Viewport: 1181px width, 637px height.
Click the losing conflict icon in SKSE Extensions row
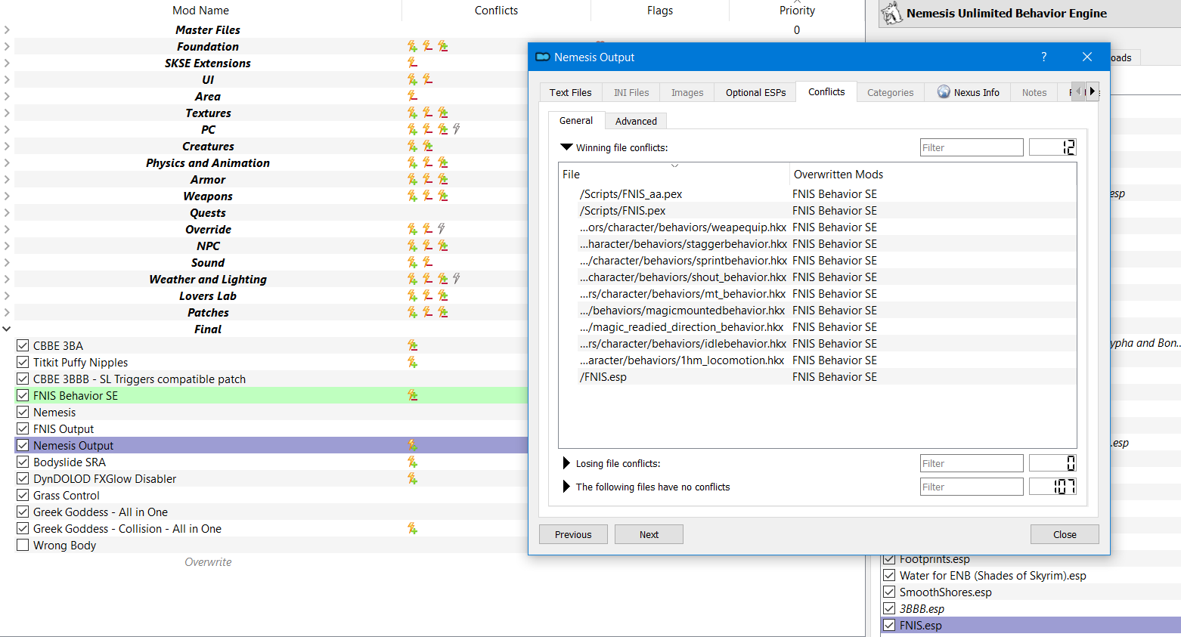[x=412, y=63]
